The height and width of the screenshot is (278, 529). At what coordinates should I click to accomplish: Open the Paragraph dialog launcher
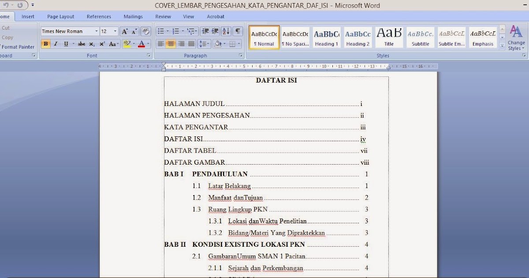(x=240, y=56)
